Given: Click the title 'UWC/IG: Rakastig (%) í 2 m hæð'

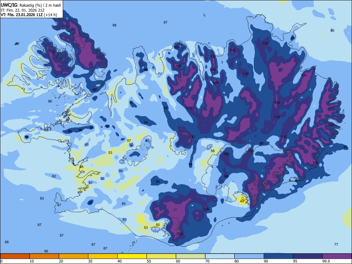Looking at the screenshot, I should click(31, 5).
